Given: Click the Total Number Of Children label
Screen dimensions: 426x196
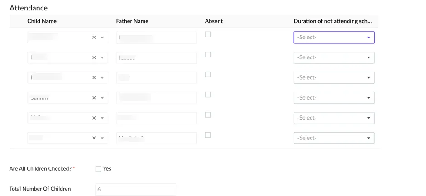Looking at the screenshot, I should pyautogui.click(x=40, y=189).
